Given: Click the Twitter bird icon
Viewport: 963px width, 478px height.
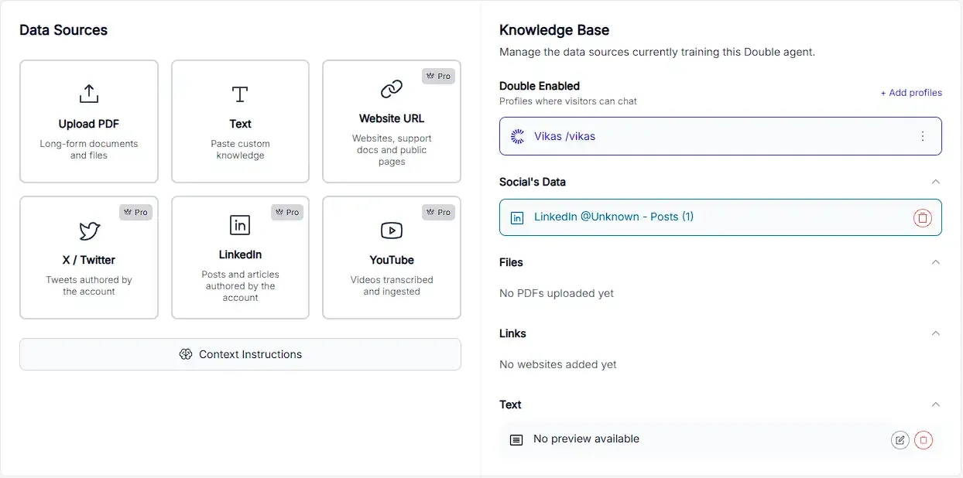Looking at the screenshot, I should point(89,230).
